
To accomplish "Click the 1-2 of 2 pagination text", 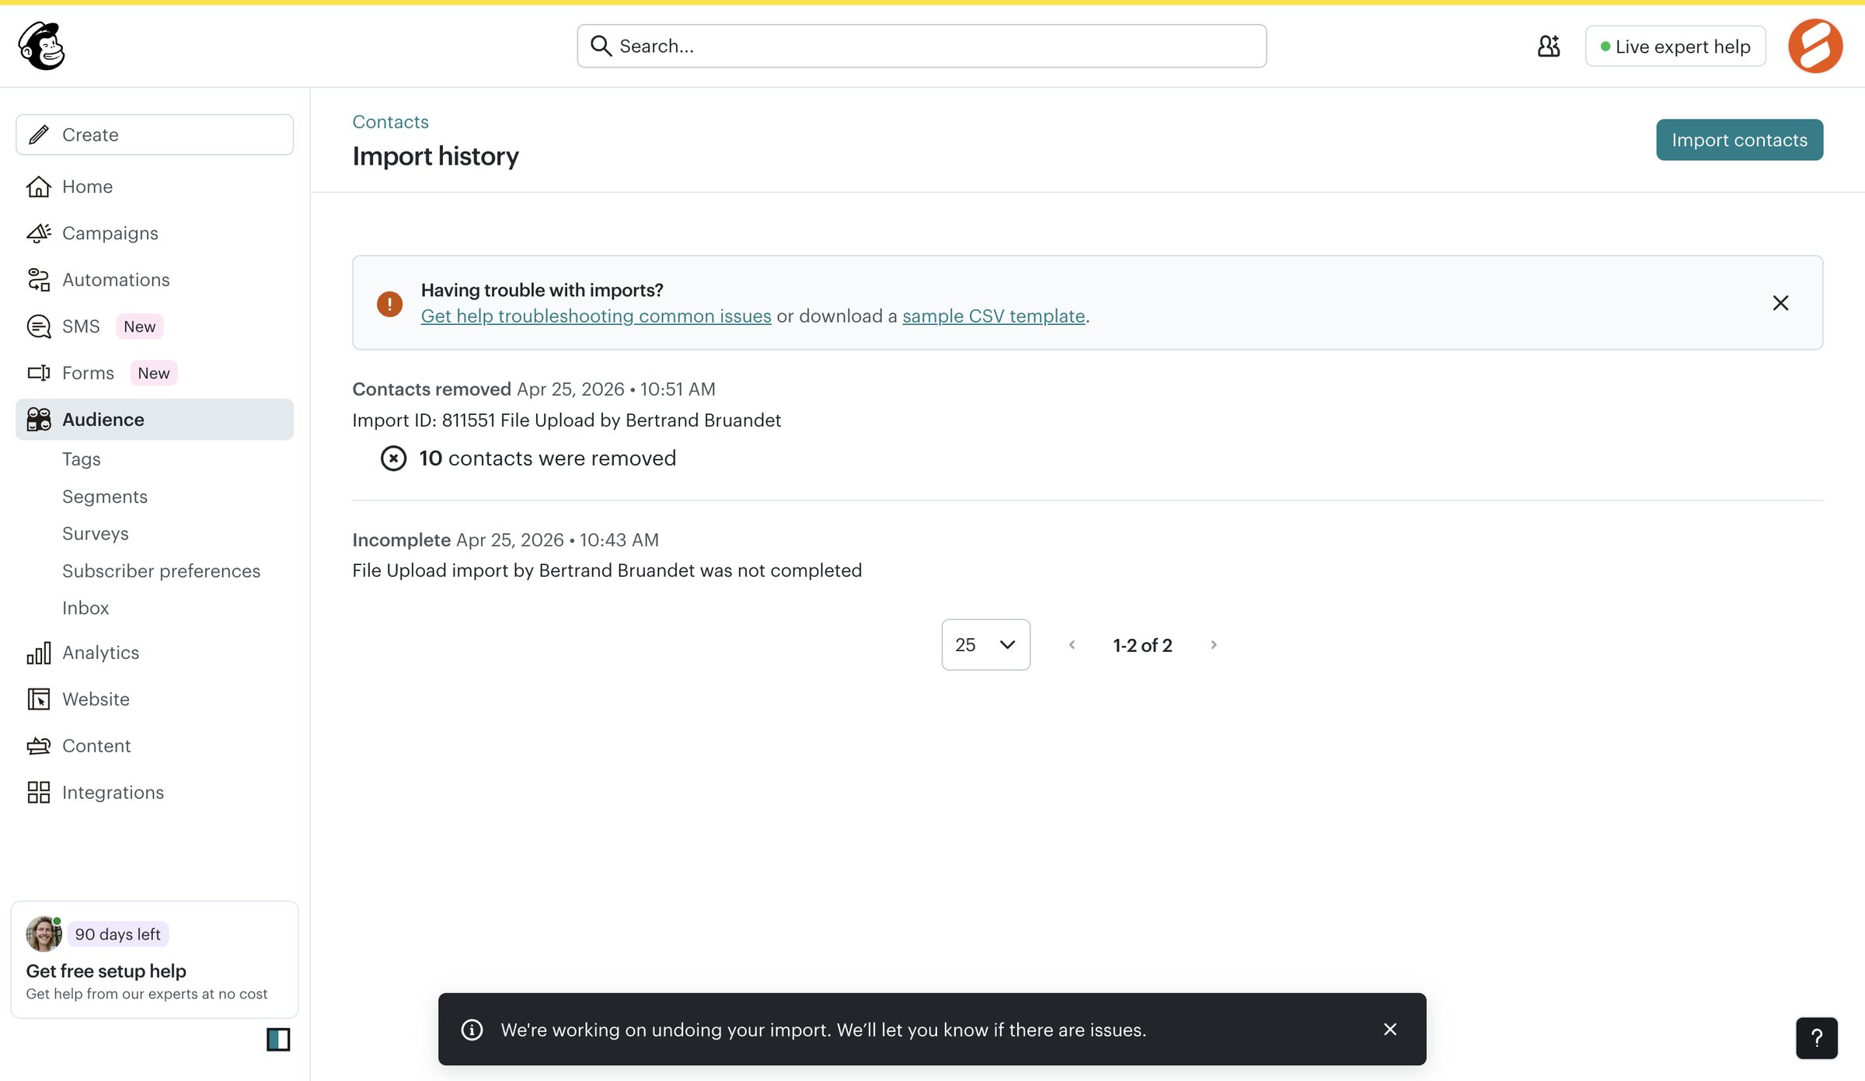I will click(x=1142, y=645).
